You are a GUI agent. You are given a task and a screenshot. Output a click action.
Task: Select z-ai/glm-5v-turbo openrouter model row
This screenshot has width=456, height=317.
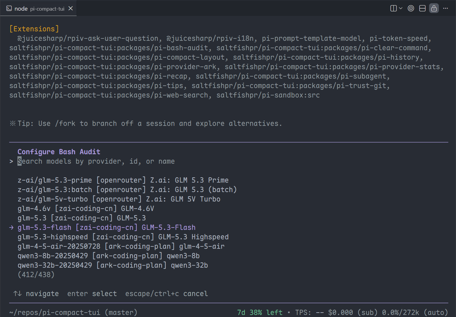pos(119,199)
